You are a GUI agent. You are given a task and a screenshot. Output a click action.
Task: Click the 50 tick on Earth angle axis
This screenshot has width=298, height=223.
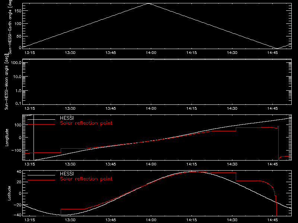(x=19, y=36)
